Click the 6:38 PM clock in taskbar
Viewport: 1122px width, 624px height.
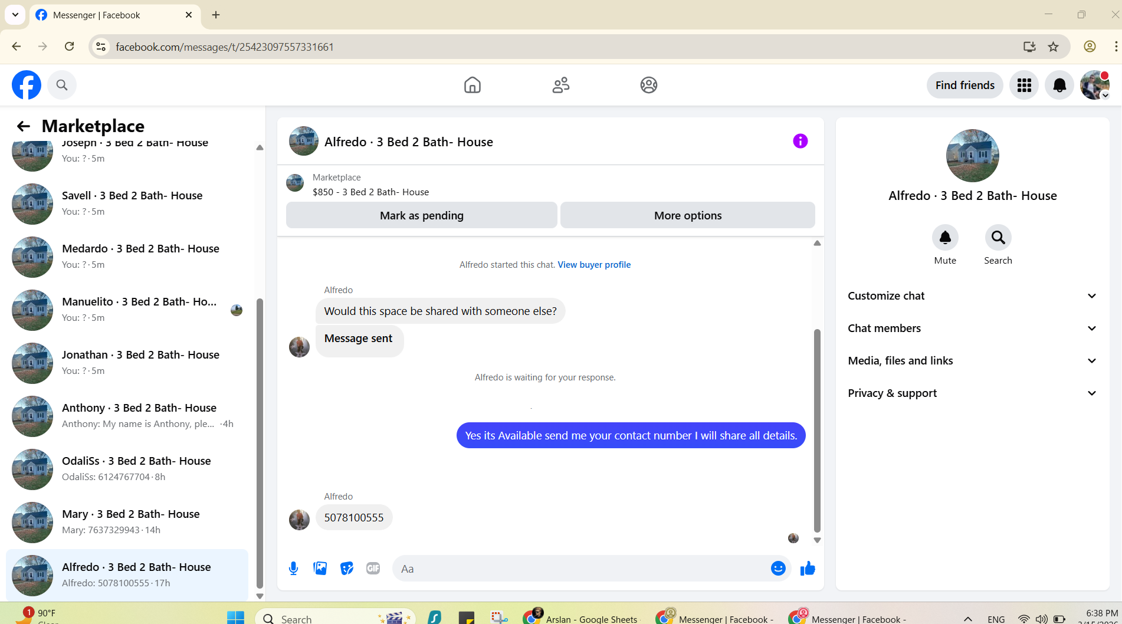coord(1102,613)
